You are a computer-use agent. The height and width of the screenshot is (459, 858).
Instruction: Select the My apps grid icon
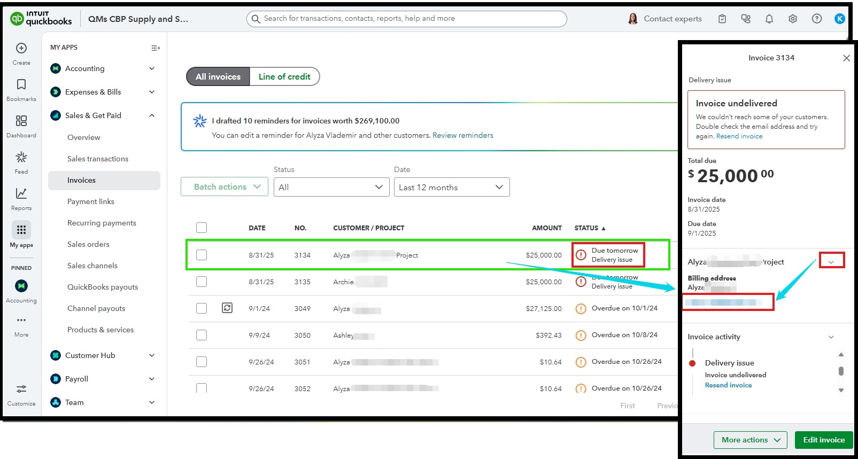21,230
